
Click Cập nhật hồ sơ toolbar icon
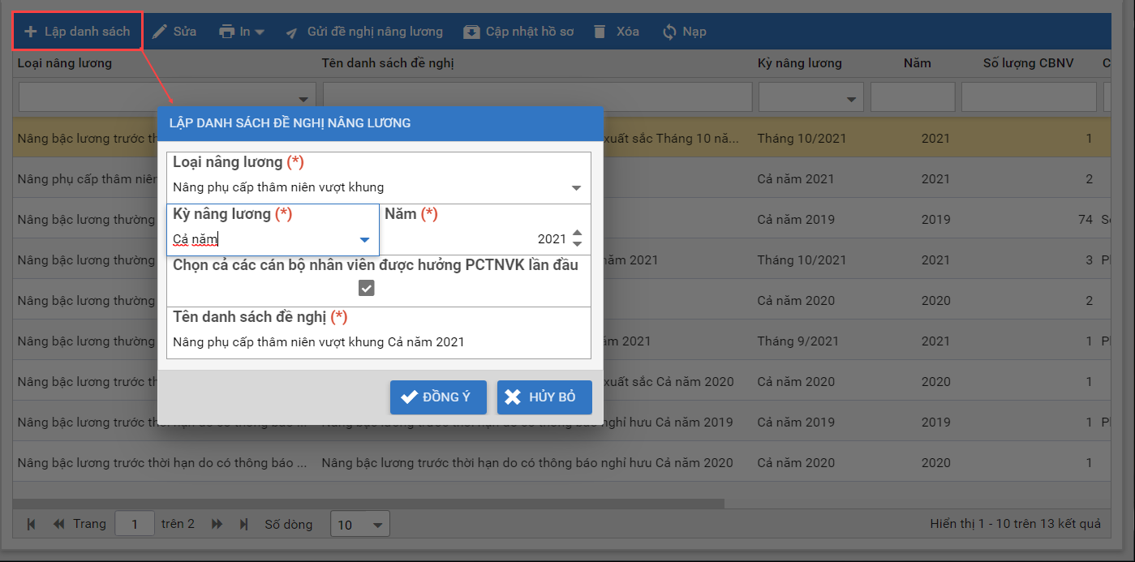coord(471,32)
